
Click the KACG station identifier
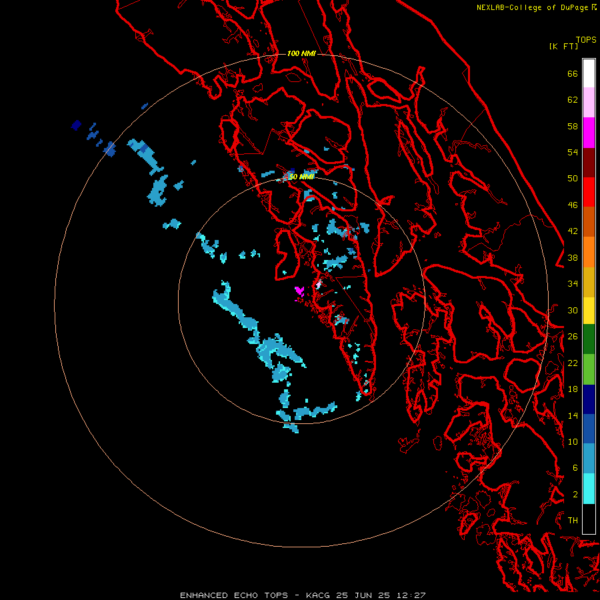tap(319, 595)
